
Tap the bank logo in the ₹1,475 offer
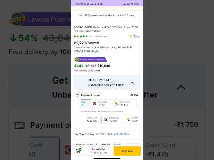[x=117, y=104]
